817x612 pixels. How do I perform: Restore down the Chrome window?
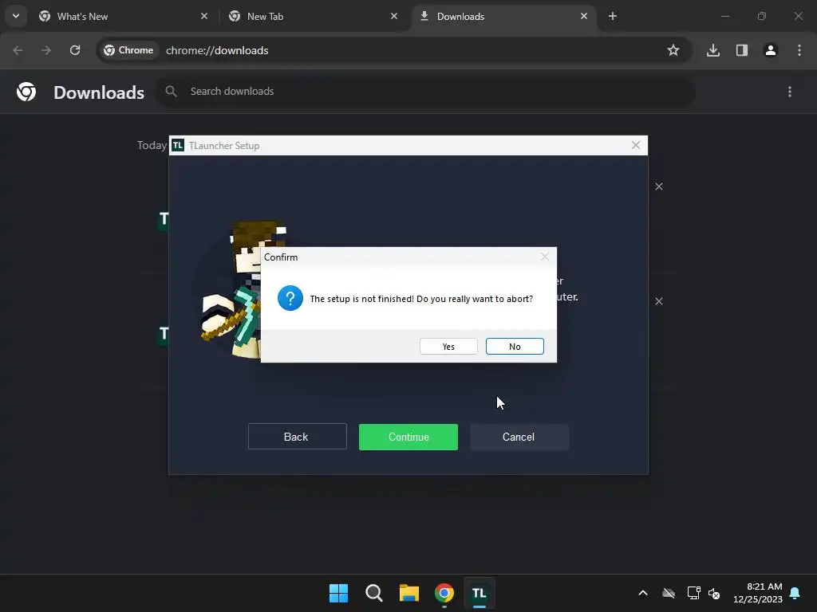coord(762,16)
